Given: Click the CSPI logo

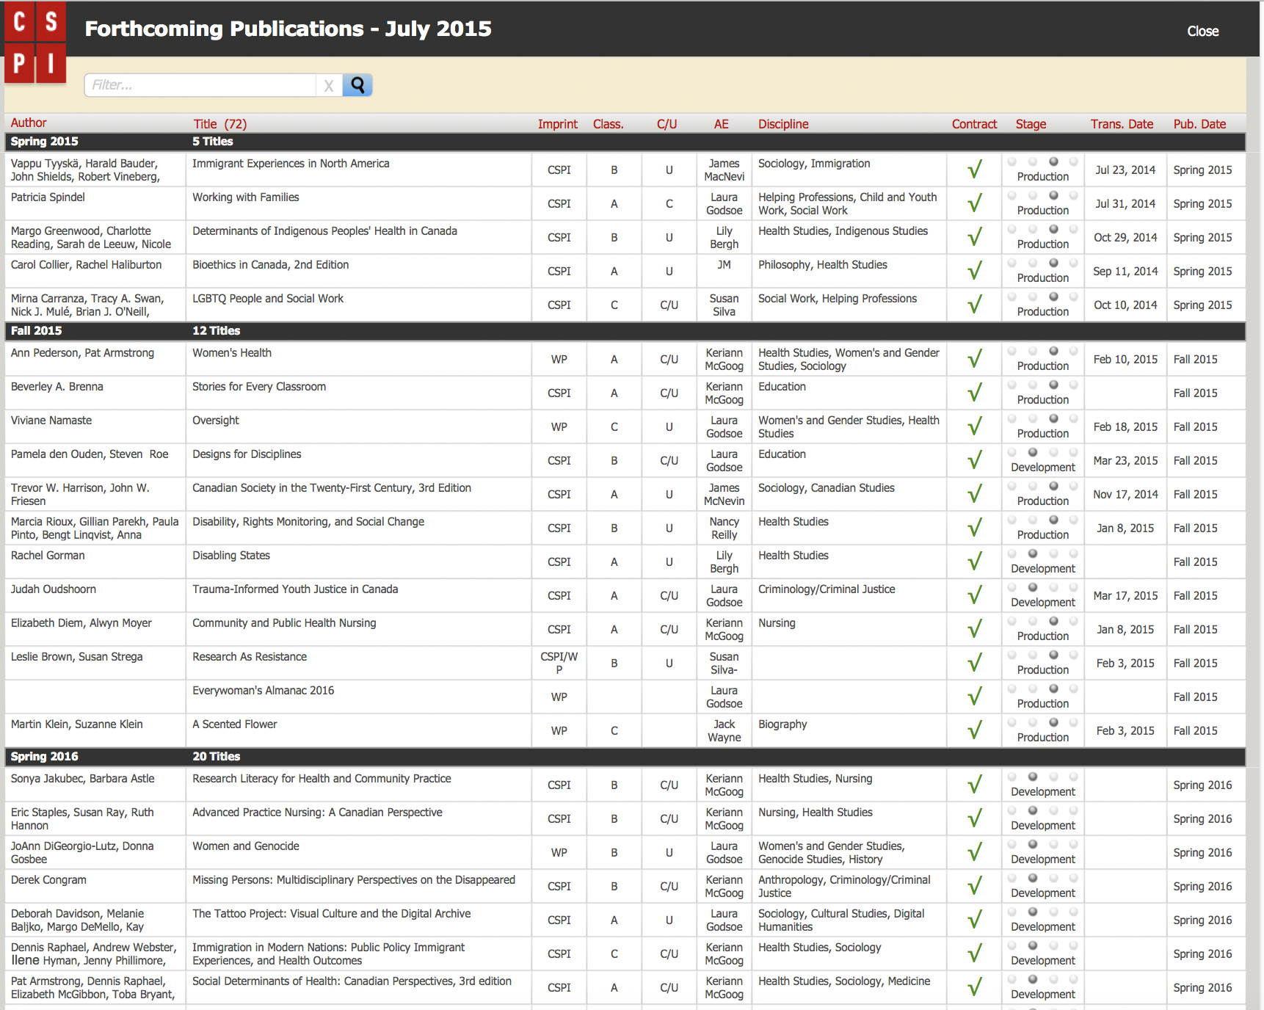Looking at the screenshot, I should [x=35, y=44].
